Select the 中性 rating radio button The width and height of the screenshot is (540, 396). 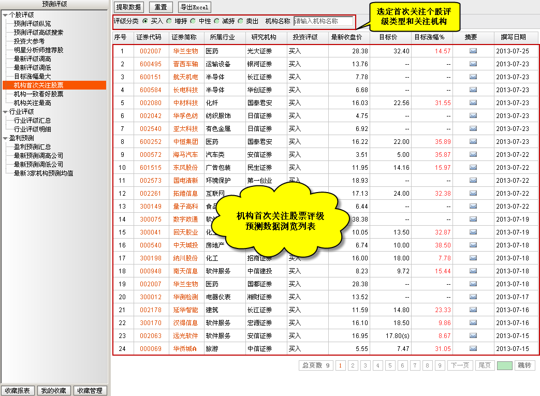(x=193, y=21)
